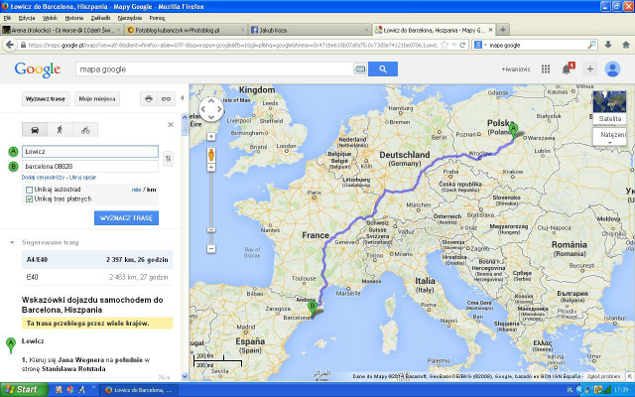Open the Pomoc menu
The width and height of the screenshot is (635, 397).
[157, 18]
